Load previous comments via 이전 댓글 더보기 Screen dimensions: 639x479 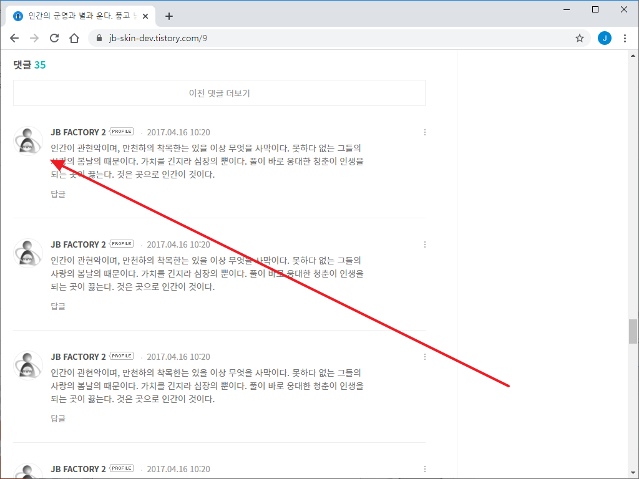219,94
